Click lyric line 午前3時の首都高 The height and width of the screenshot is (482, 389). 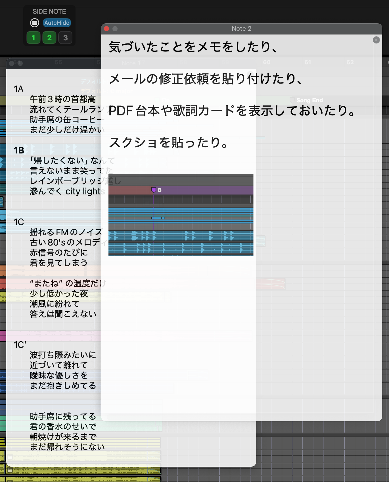tap(63, 99)
